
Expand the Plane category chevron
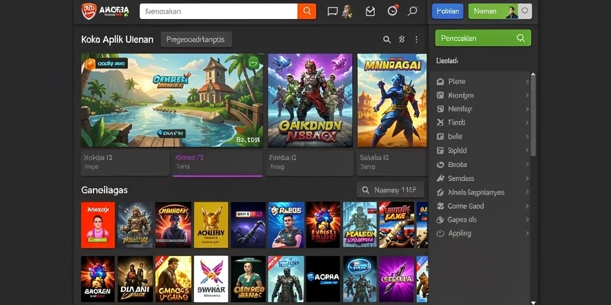(527, 82)
